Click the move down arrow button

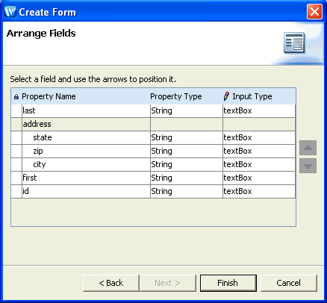tap(308, 166)
